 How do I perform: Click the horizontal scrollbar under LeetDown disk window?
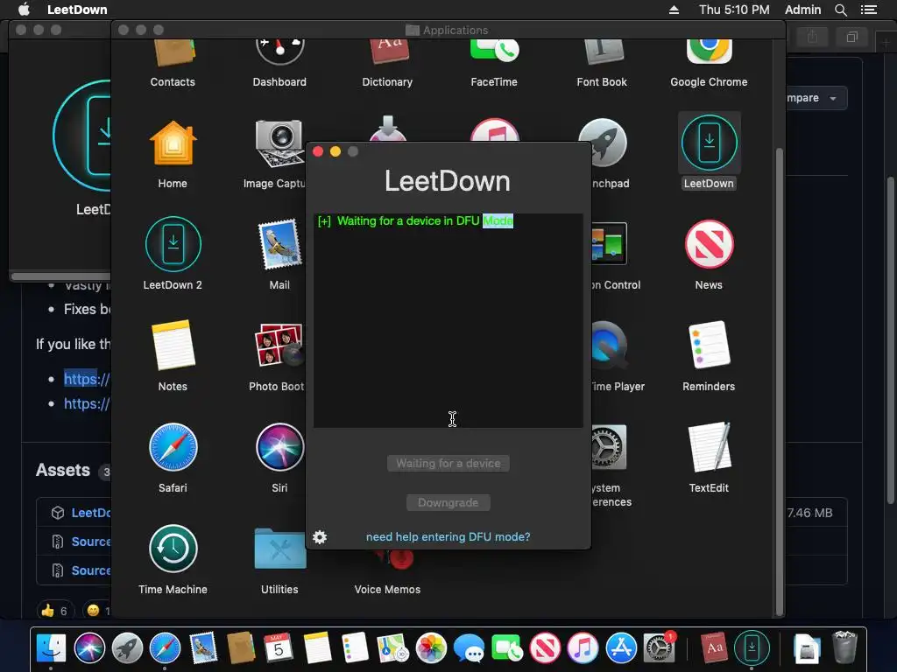[x=60, y=276]
